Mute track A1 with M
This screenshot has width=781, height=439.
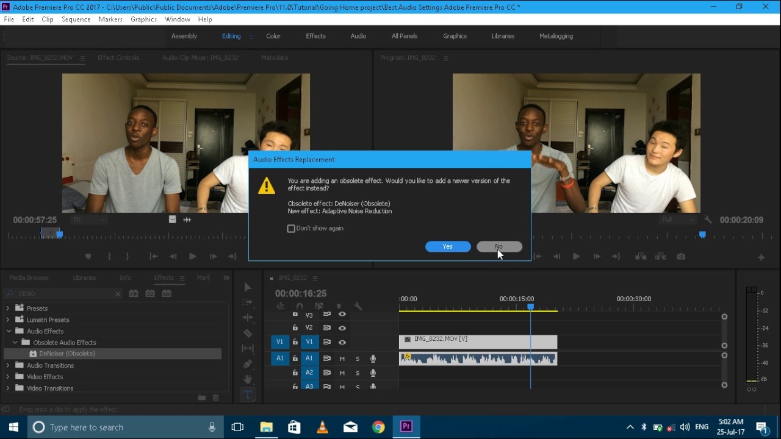(x=342, y=359)
